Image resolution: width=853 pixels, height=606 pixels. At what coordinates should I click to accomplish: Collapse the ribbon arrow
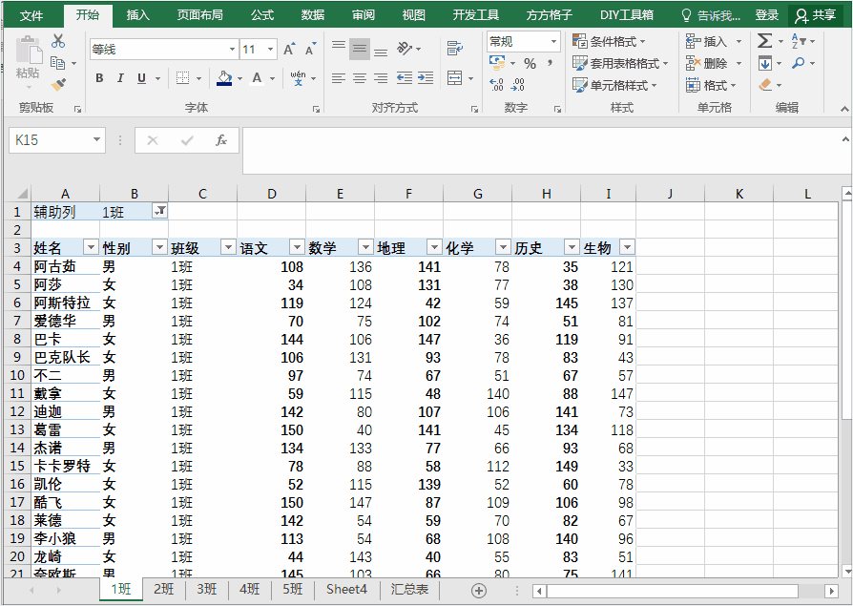844,109
